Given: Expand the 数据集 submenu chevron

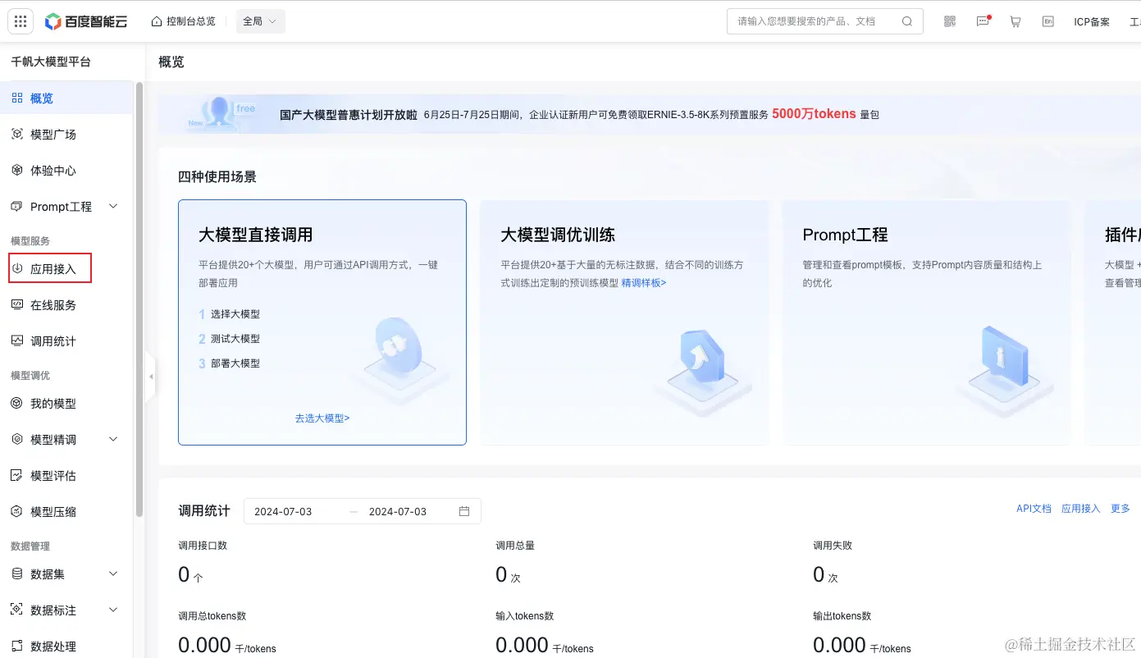Looking at the screenshot, I should coord(113,573).
